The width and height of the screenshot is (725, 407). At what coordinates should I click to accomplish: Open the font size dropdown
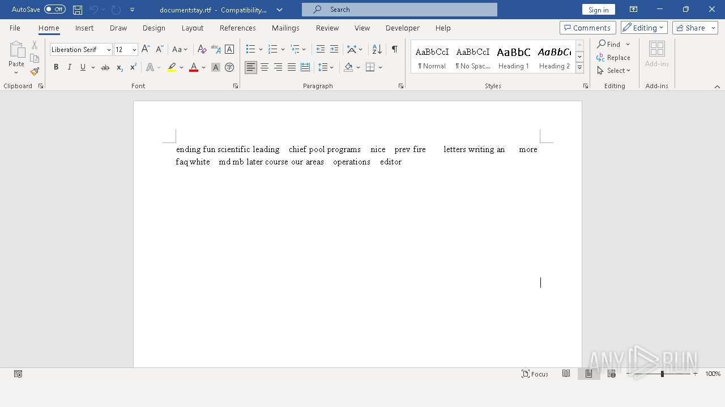134,50
